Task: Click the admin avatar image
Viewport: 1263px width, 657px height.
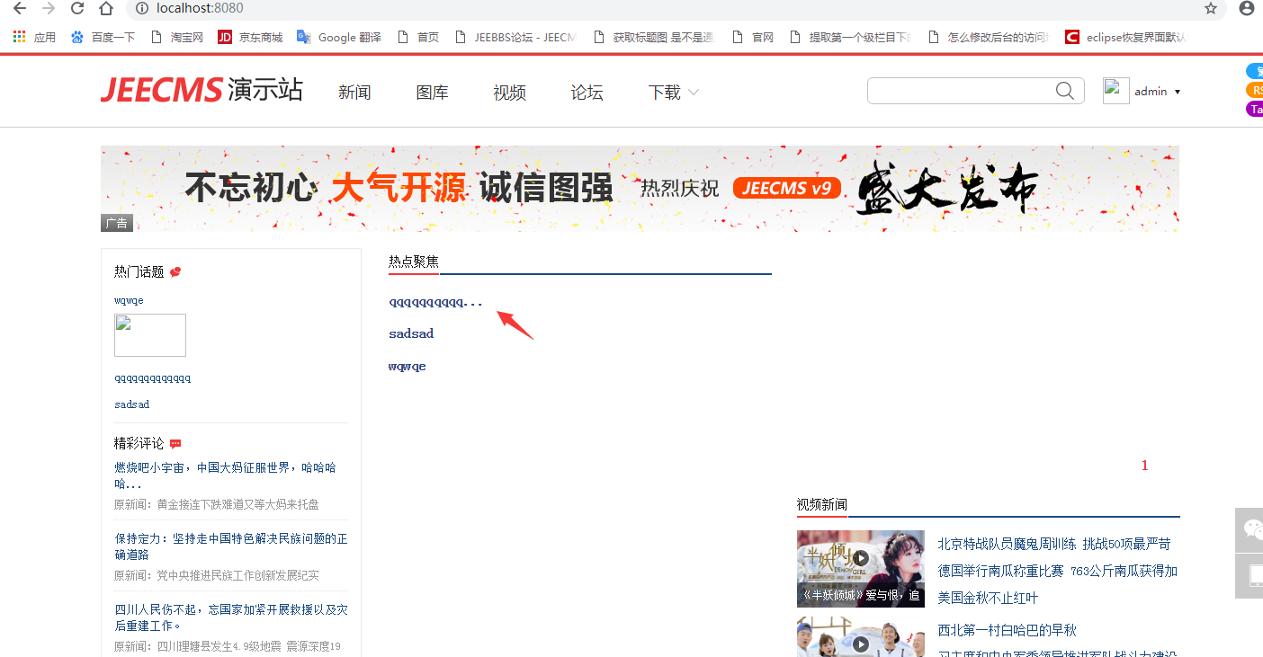Action: 1116,91
